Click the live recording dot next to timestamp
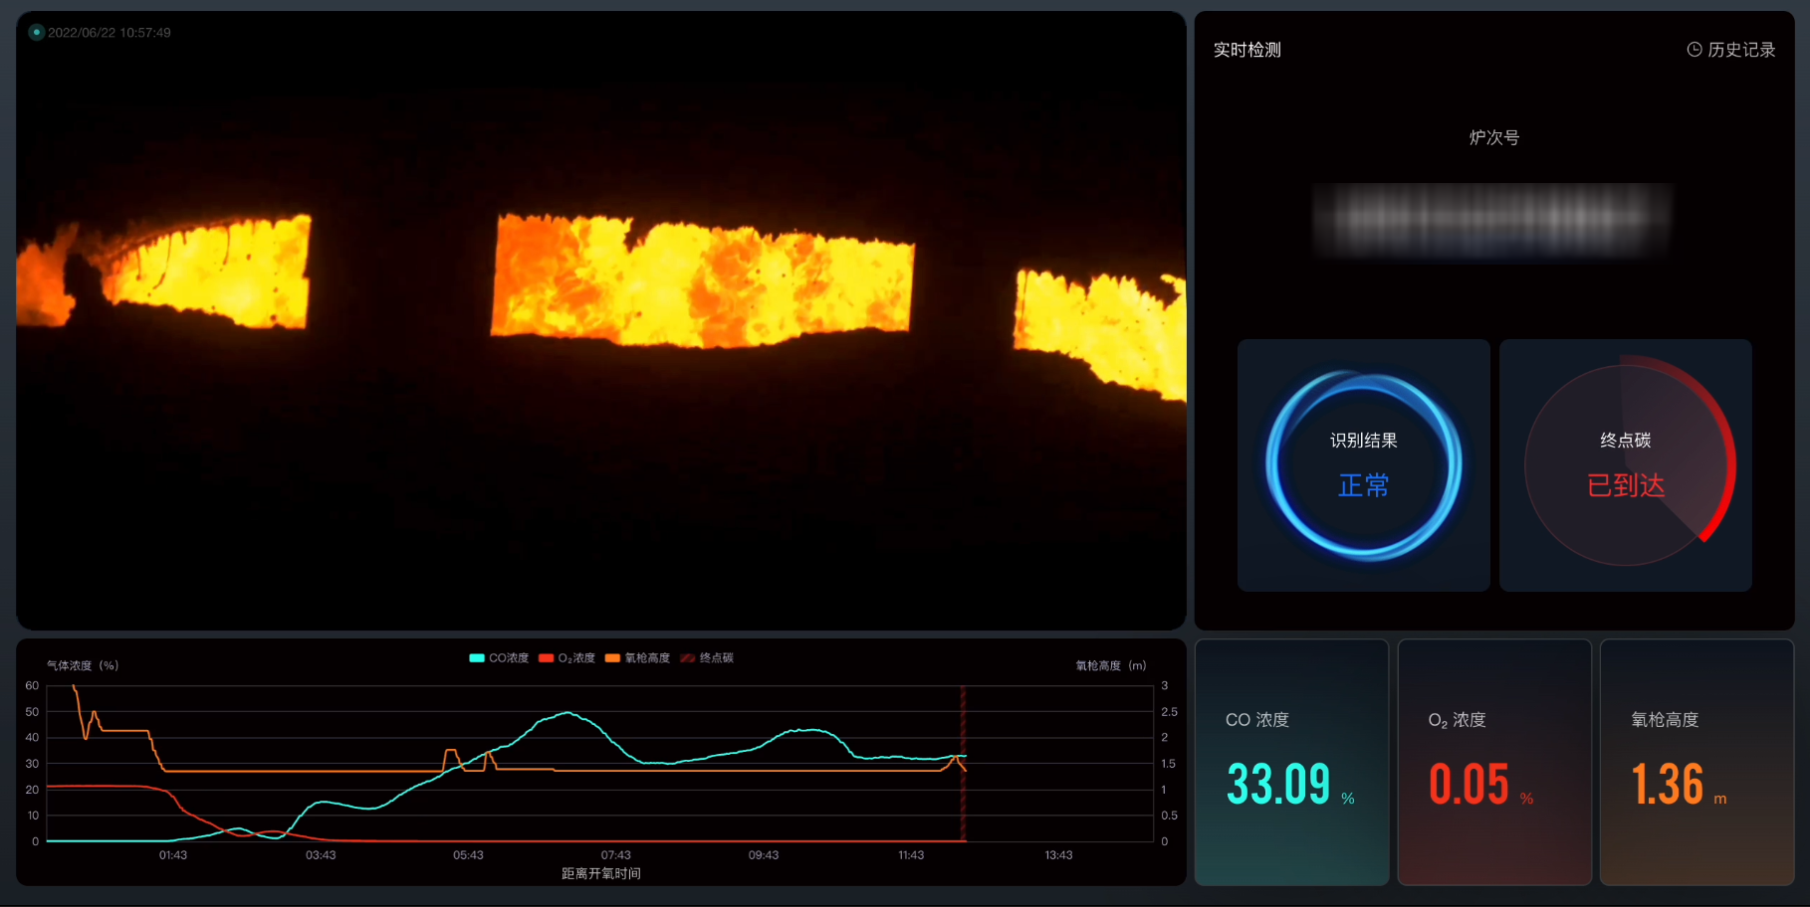1810x907 pixels. coord(37,33)
